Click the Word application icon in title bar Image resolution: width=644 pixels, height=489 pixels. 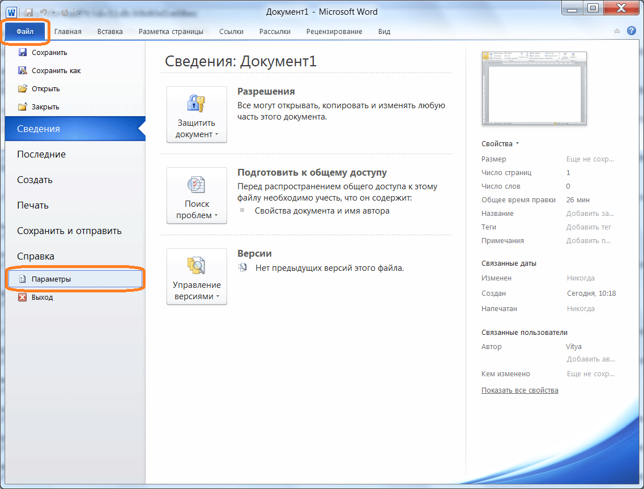tap(11, 12)
